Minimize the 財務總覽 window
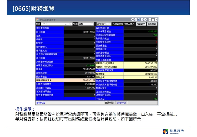 pyautogui.click(x=150, y=20)
